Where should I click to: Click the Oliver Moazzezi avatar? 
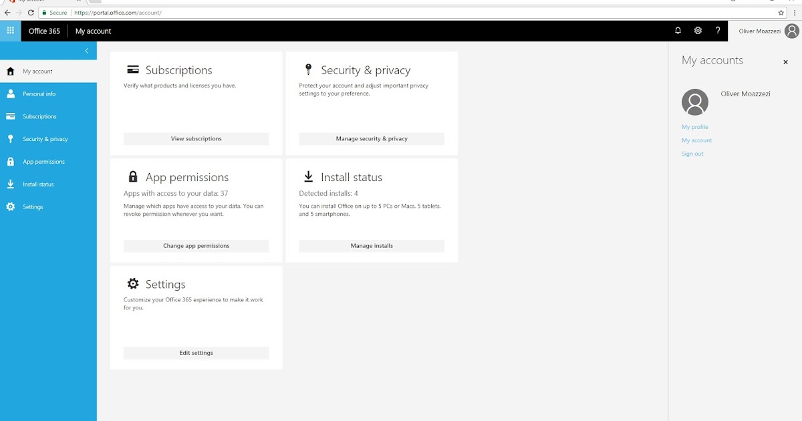pyautogui.click(x=791, y=31)
